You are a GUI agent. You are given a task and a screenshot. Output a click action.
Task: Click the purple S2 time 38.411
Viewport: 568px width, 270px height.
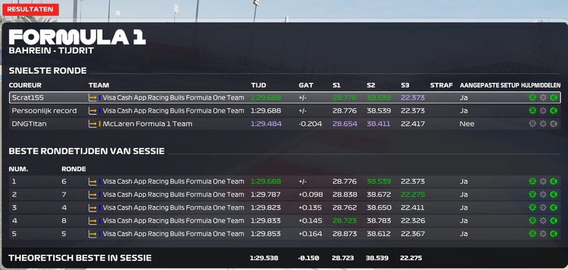(x=378, y=123)
